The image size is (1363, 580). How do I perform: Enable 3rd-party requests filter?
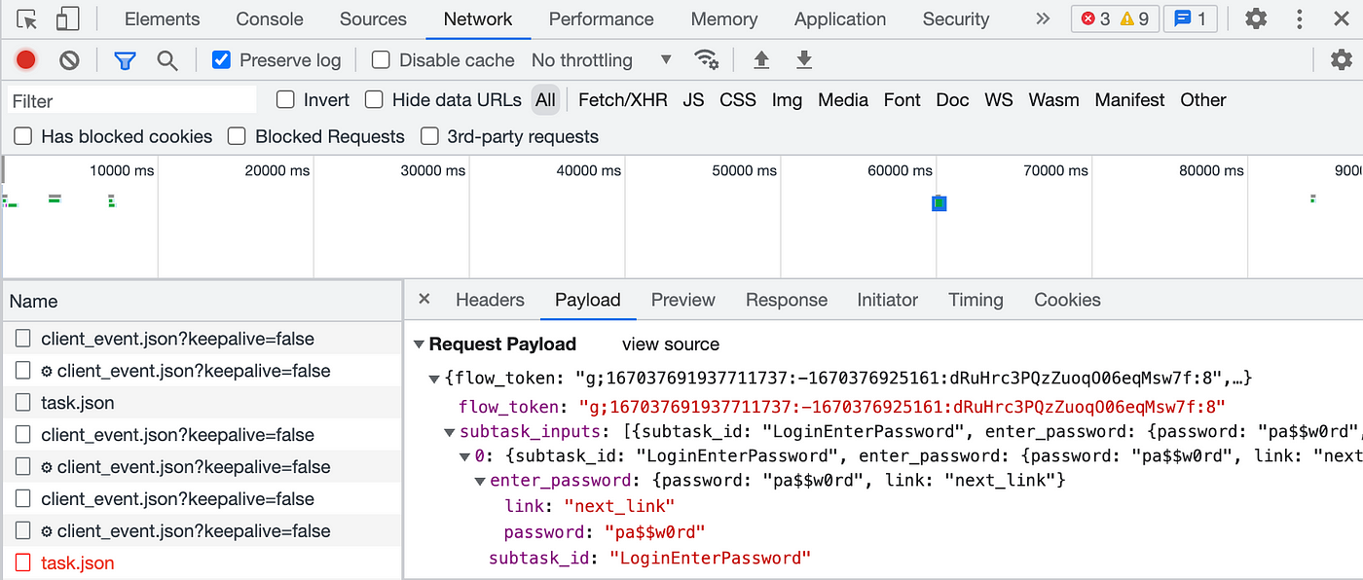428,136
